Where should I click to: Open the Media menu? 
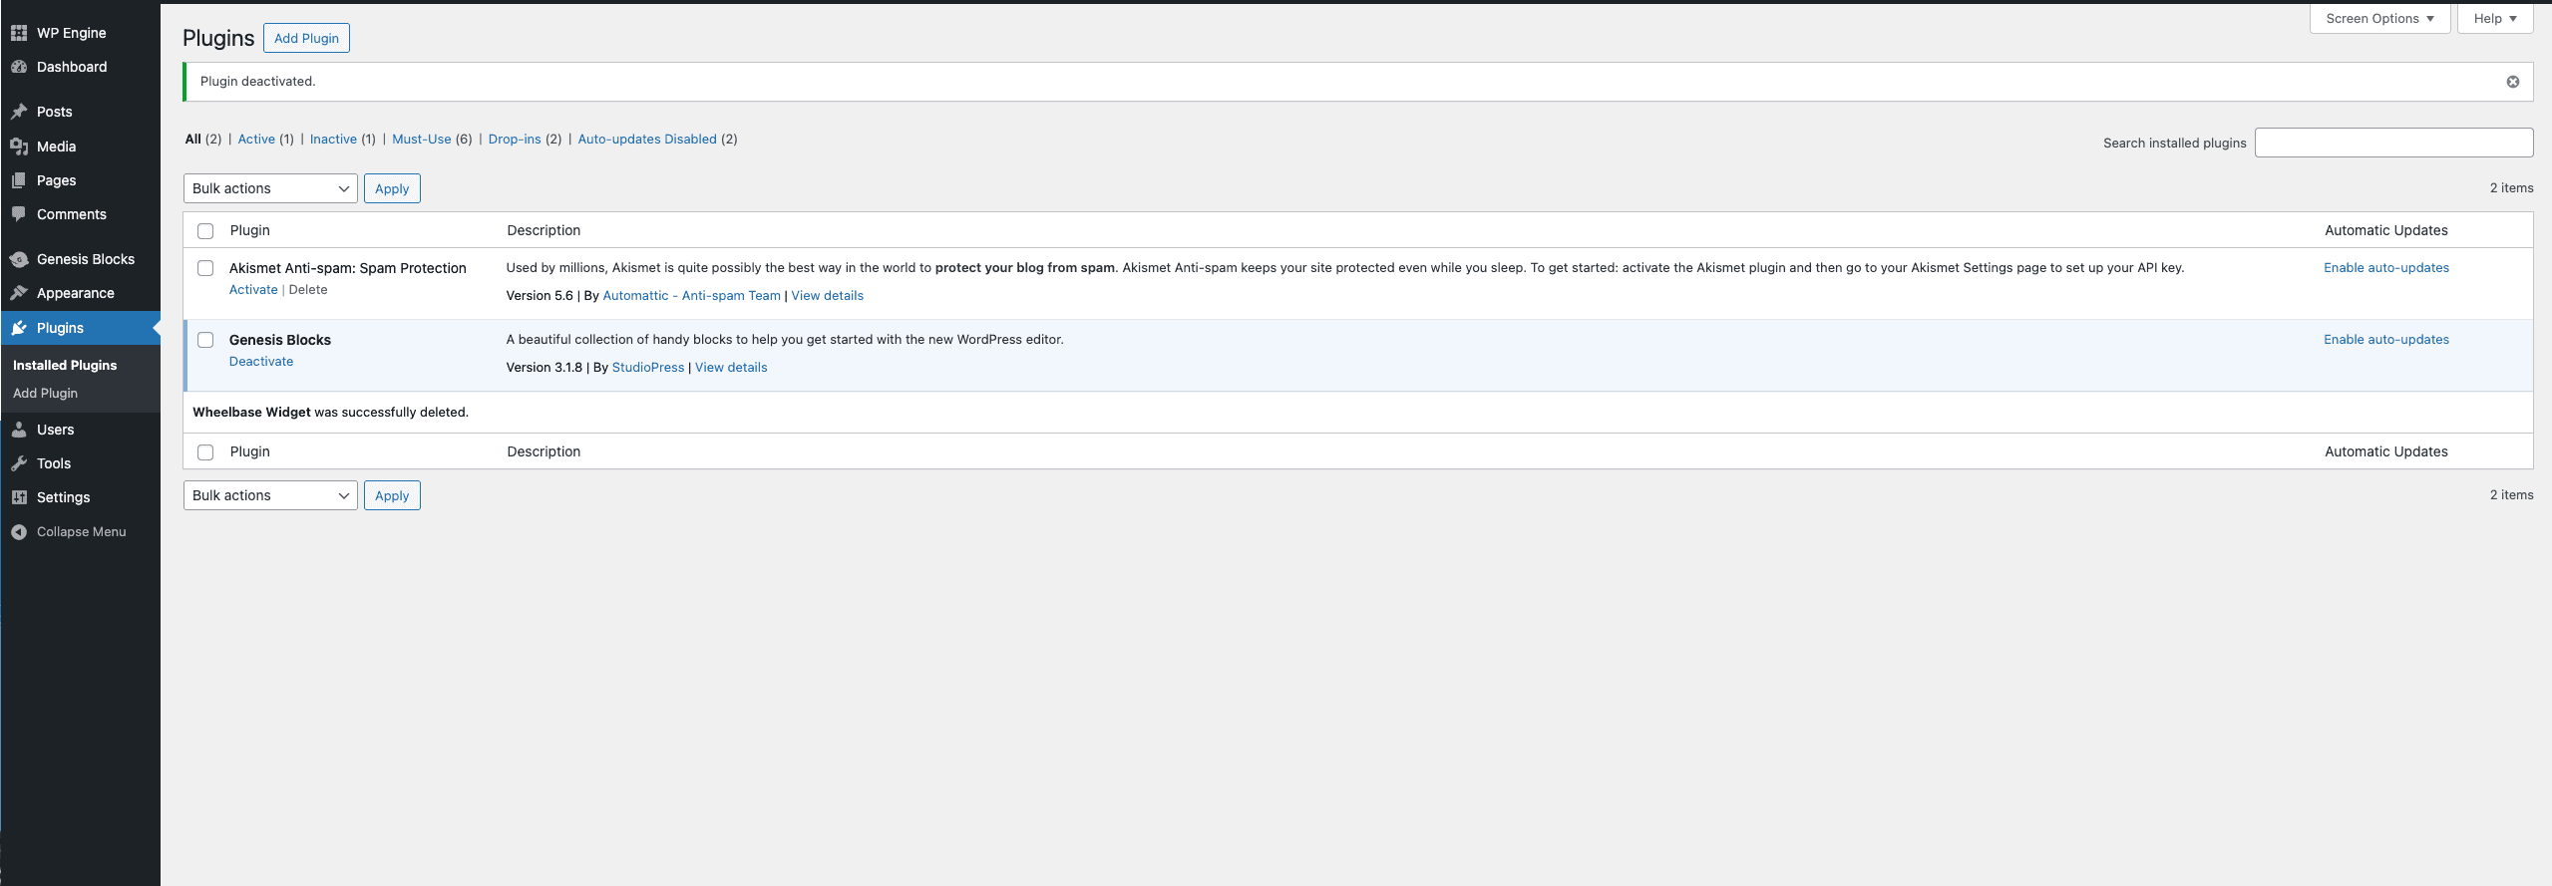pyautogui.click(x=80, y=147)
